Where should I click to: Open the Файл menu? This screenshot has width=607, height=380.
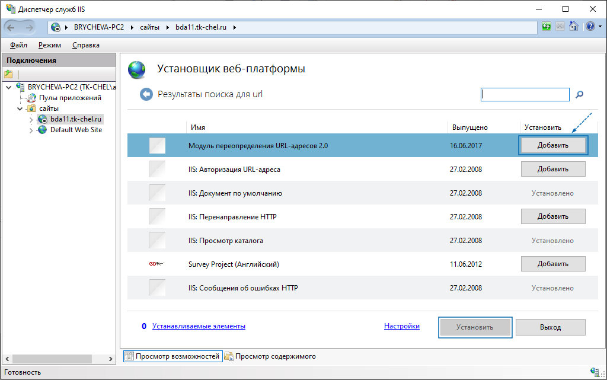tap(18, 45)
